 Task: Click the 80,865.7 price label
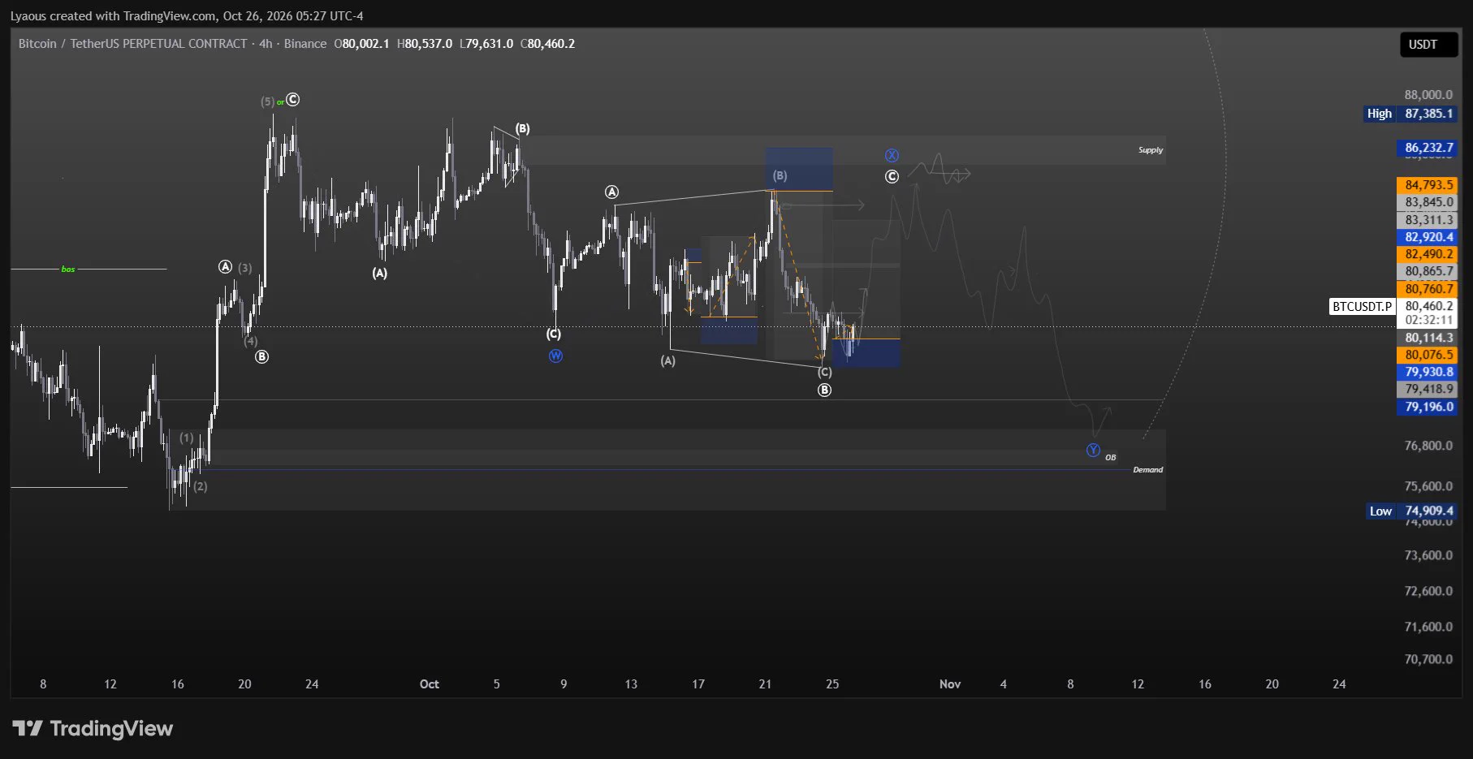[x=1428, y=272]
